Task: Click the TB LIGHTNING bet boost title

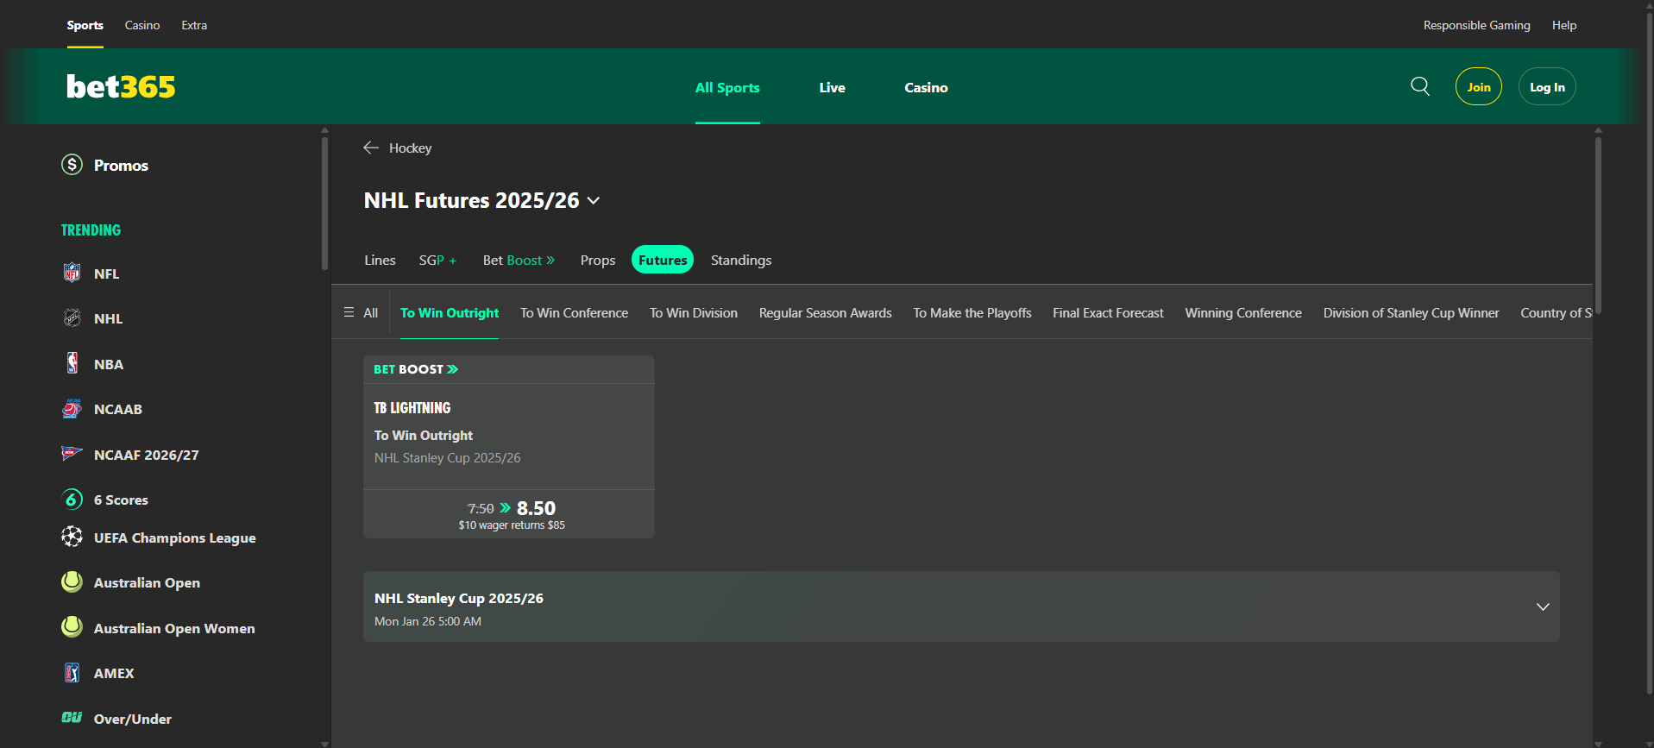Action: click(412, 407)
